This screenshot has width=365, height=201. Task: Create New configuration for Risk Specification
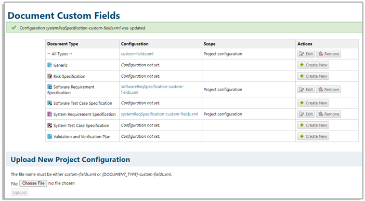313,76
